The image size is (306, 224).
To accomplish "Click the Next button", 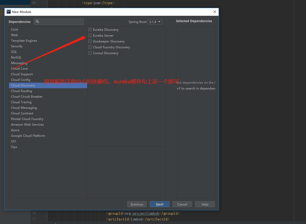I will point(159,204).
